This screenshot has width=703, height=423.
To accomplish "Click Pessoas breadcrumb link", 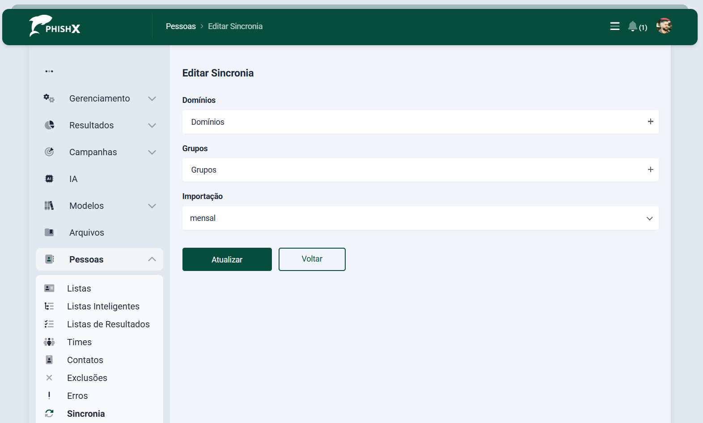I will [181, 26].
